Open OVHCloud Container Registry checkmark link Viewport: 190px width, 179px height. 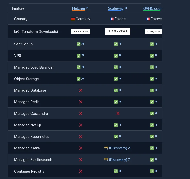click(x=153, y=171)
